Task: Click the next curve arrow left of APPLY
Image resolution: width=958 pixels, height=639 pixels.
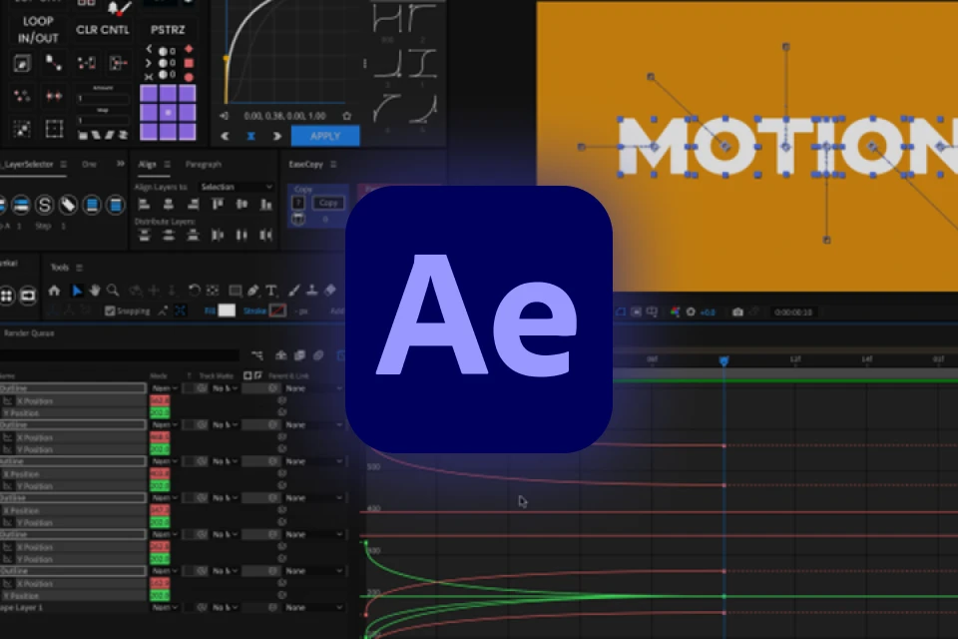Action: [x=276, y=137]
